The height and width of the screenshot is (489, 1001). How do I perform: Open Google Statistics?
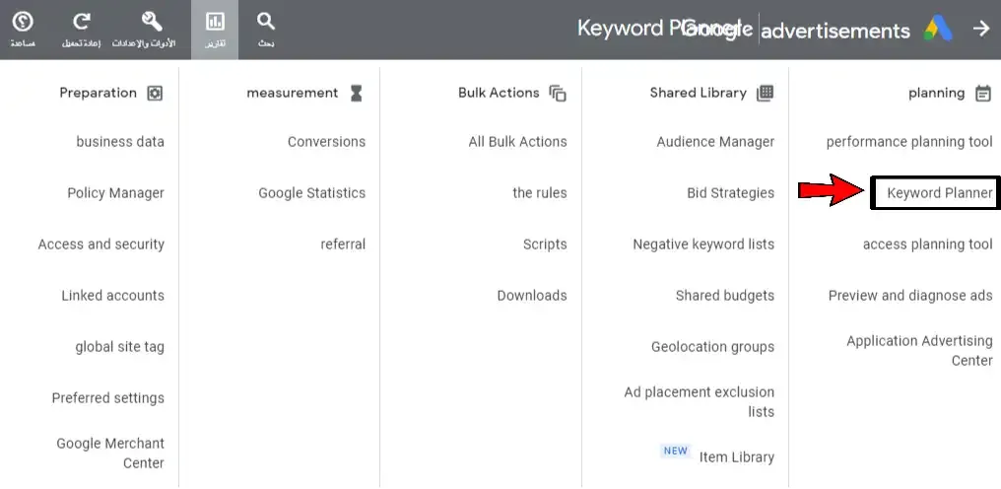point(312,193)
